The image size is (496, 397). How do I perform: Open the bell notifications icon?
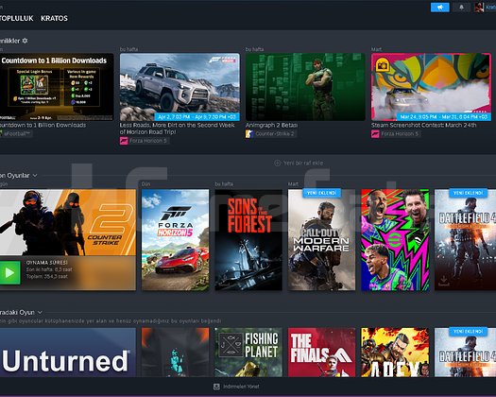click(x=462, y=8)
